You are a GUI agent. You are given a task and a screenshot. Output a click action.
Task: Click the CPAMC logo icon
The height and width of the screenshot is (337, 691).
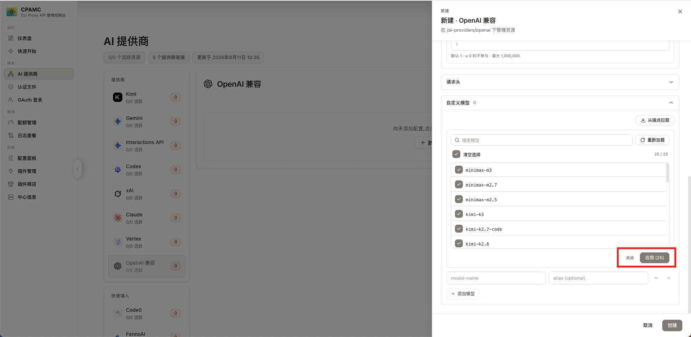[x=12, y=12]
